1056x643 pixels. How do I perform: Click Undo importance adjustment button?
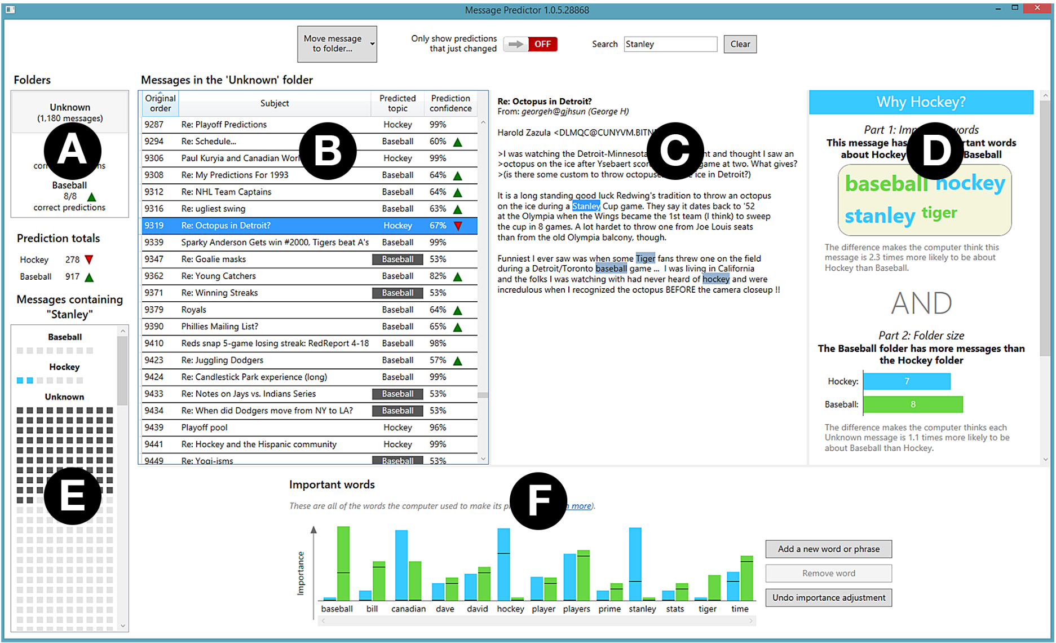coord(828,597)
